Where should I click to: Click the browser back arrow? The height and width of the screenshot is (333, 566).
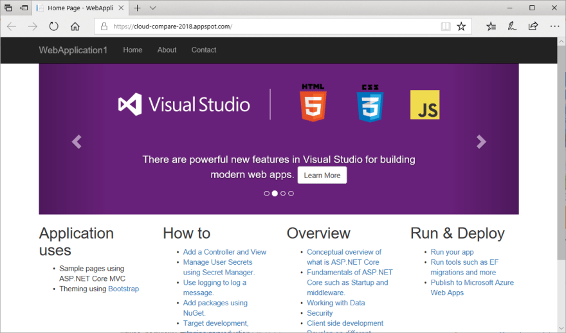[x=12, y=26]
